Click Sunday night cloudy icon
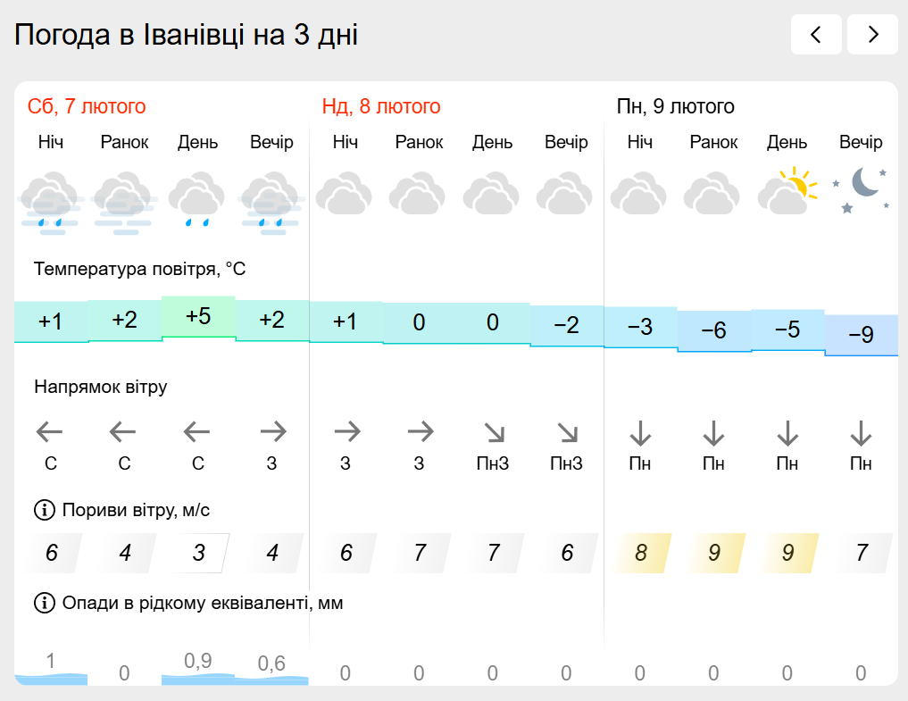The height and width of the screenshot is (701, 908). (345, 194)
